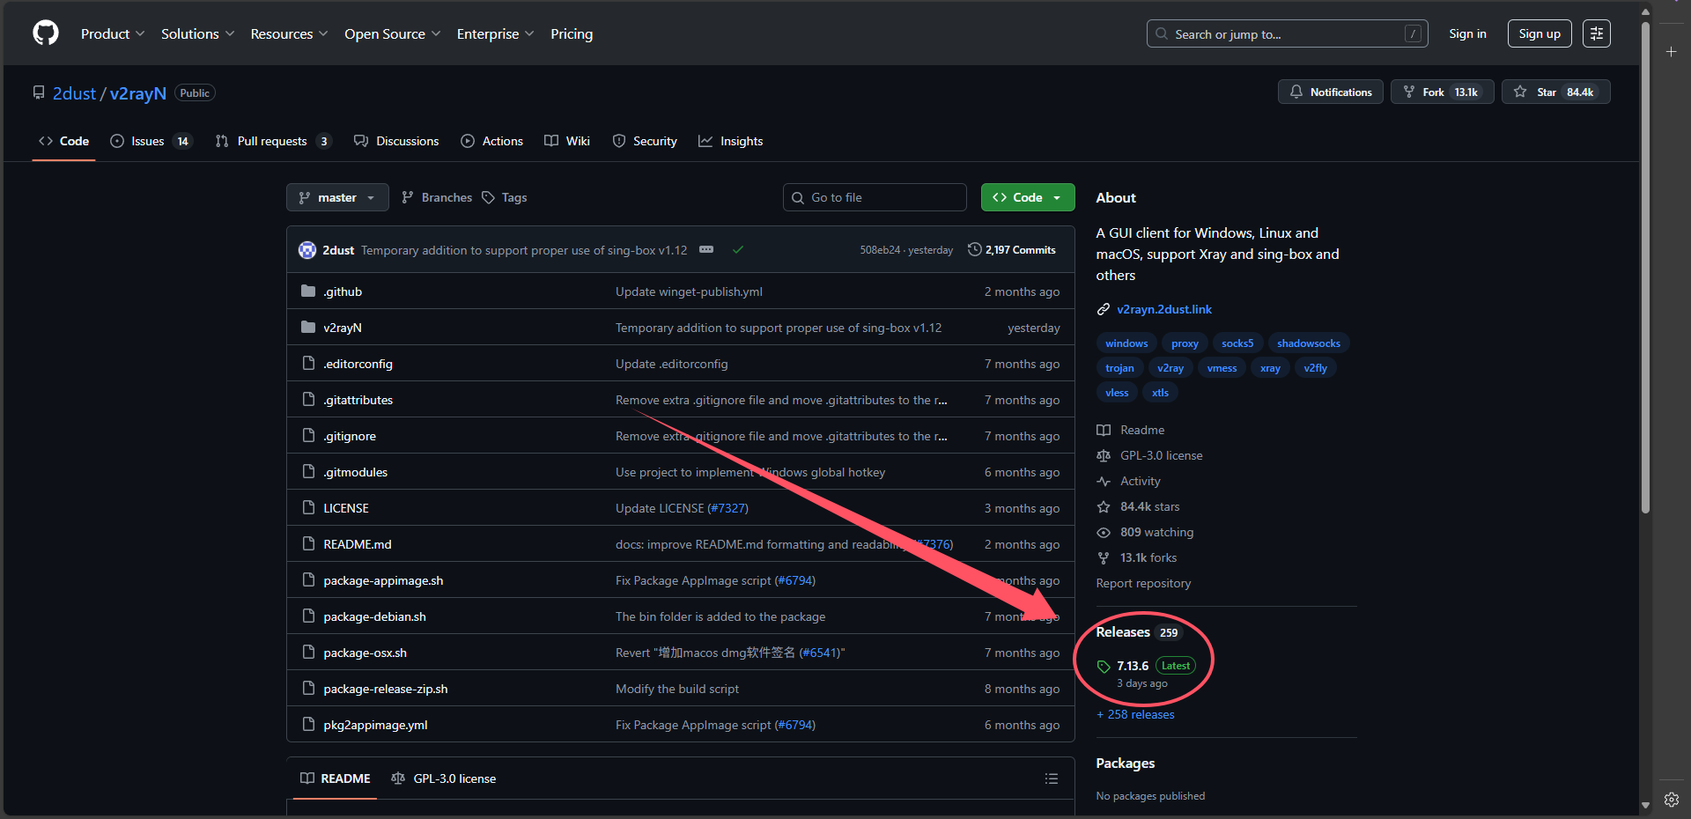The height and width of the screenshot is (819, 1691).
Task: Open the 2dust owner link
Action: click(74, 93)
